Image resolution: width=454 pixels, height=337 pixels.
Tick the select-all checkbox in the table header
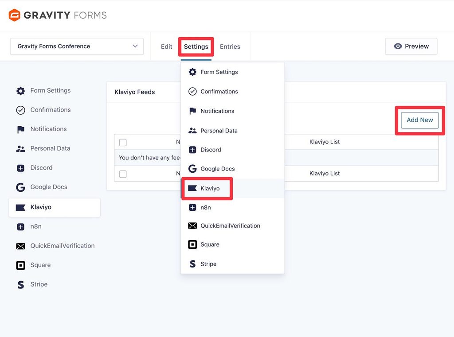[123, 142]
